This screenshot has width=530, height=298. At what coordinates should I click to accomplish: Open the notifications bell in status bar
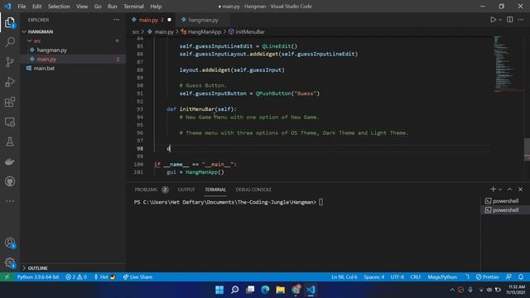[x=521, y=277]
